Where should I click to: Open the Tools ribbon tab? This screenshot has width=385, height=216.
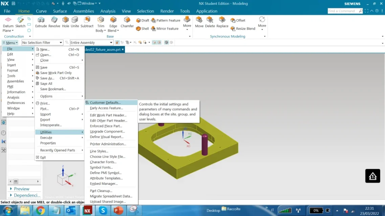click(x=185, y=11)
